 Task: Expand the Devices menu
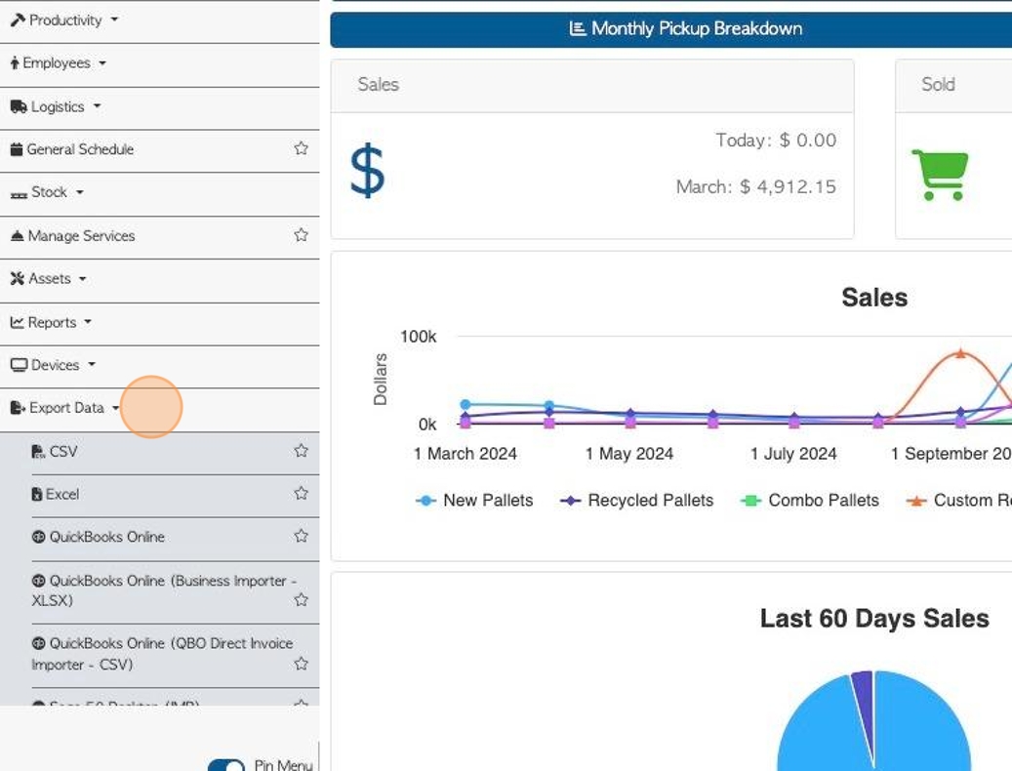54,365
